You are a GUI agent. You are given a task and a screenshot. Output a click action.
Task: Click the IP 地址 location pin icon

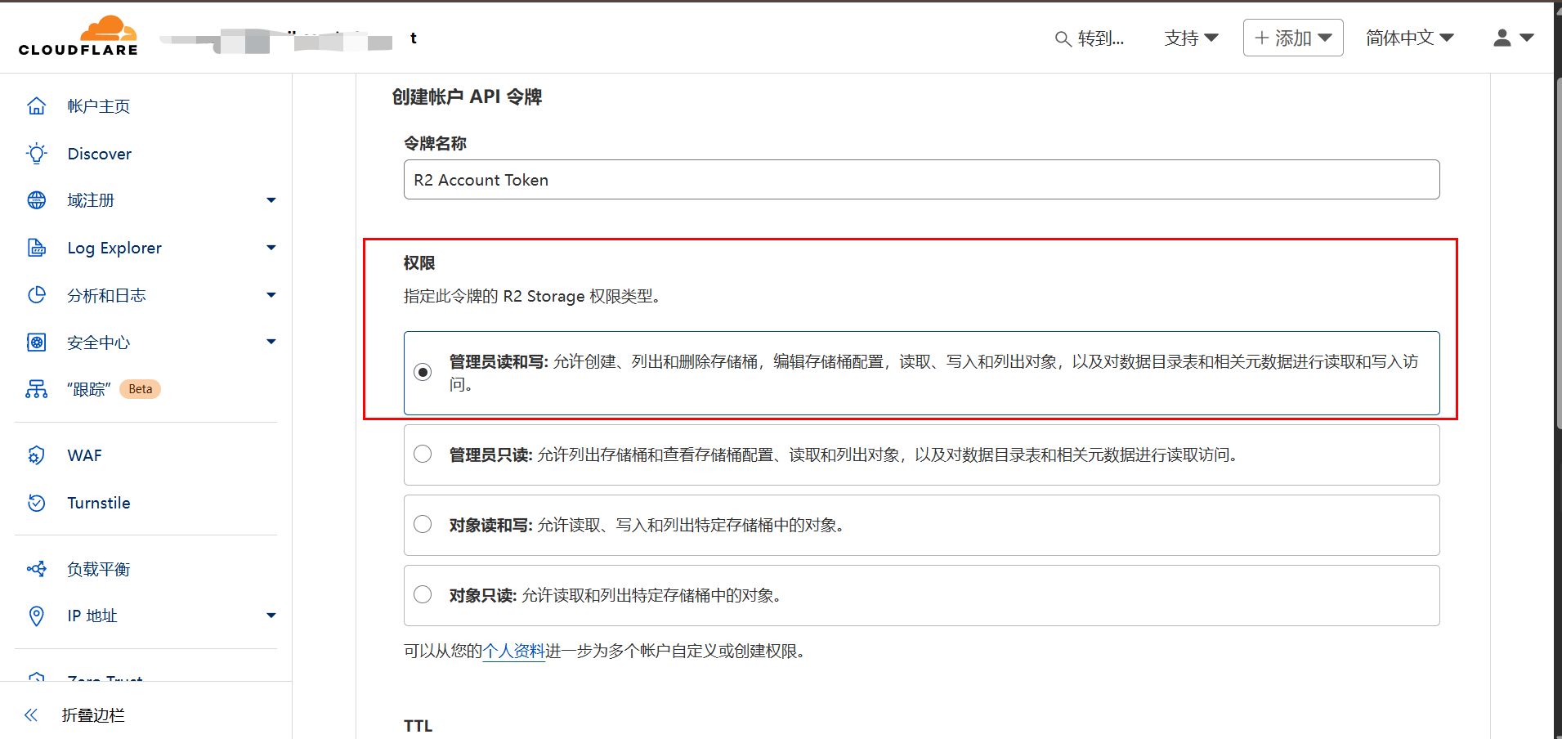37,616
